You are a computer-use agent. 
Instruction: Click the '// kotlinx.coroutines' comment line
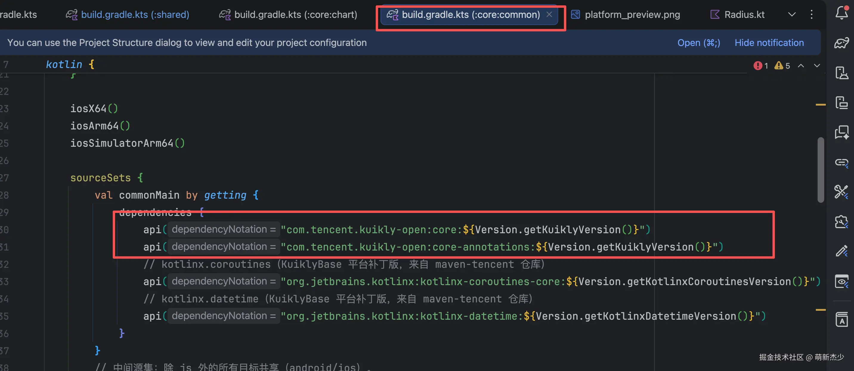point(344,264)
